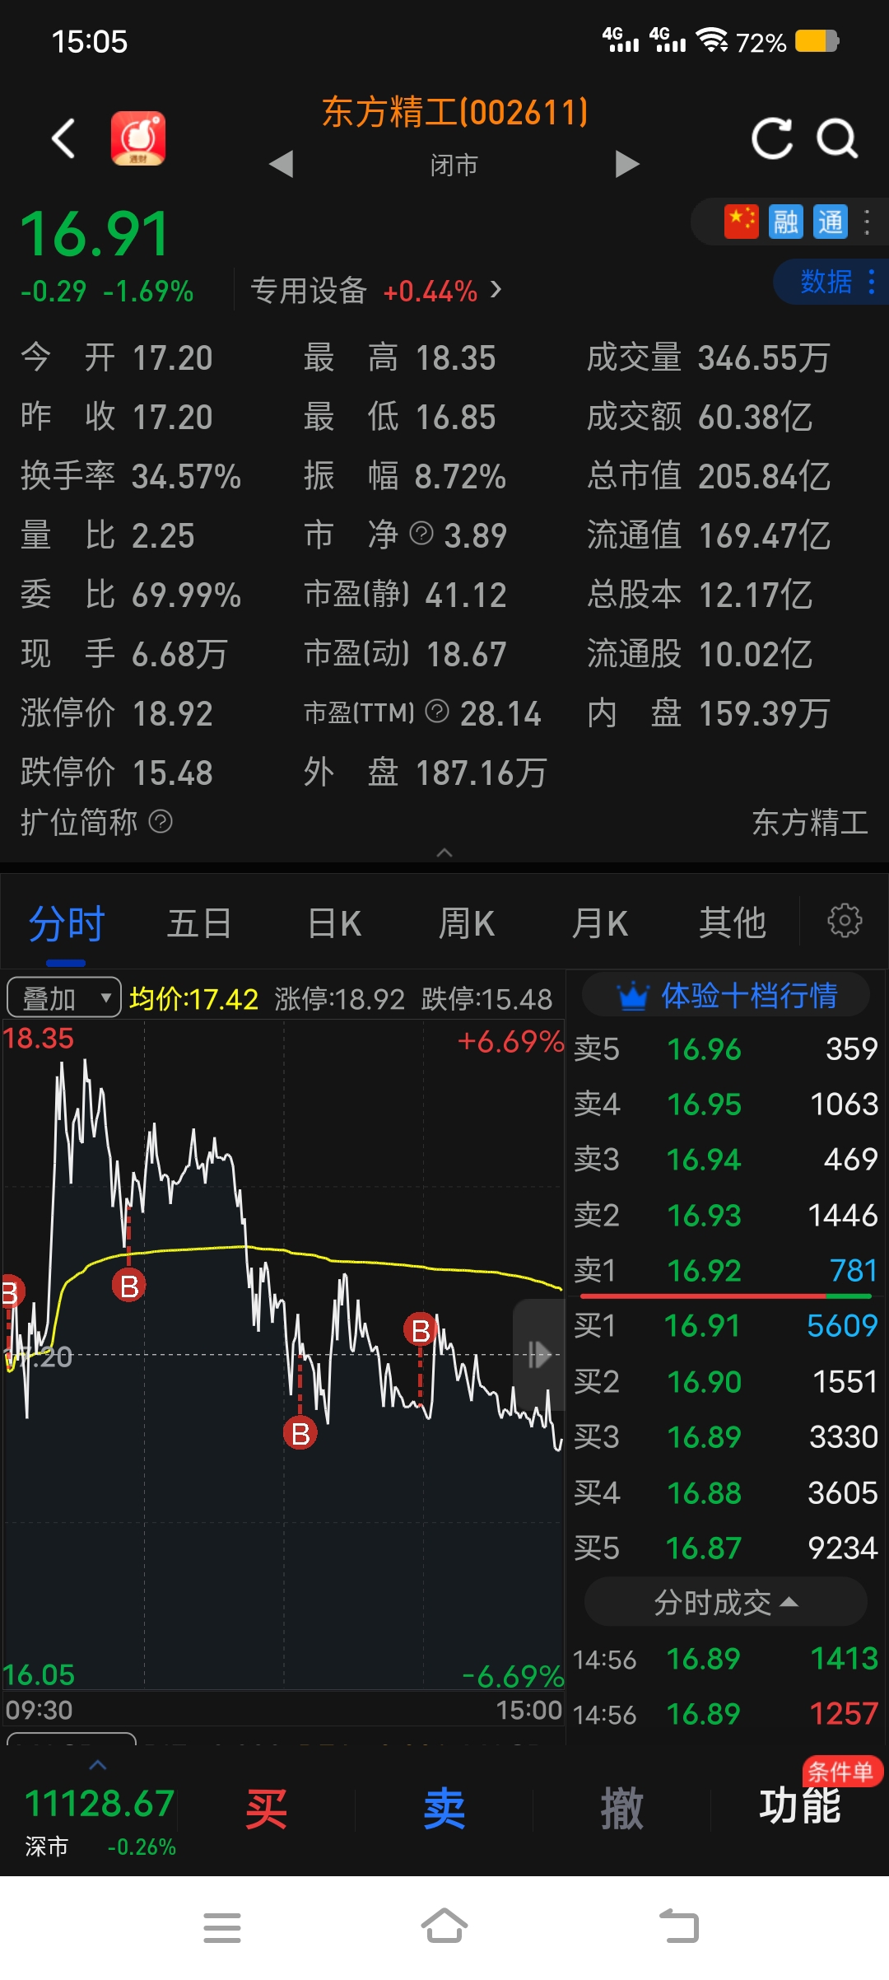Tap B marker near right of chart
889x1980 pixels.
coord(421,1329)
